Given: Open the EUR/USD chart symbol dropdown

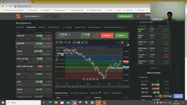Looking at the screenshot, I should tap(66, 48).
